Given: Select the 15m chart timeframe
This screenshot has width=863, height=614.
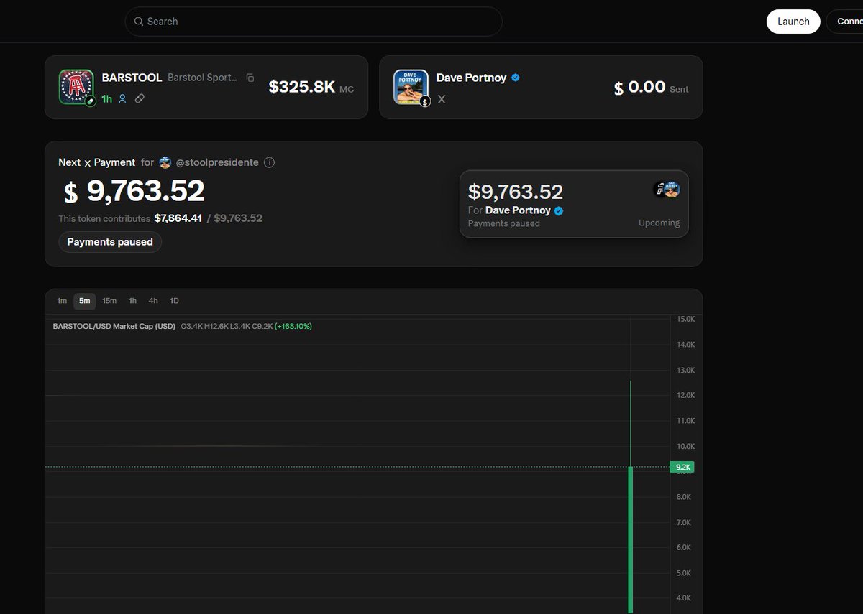Looking at the screenshot, I should pos(109,301).
